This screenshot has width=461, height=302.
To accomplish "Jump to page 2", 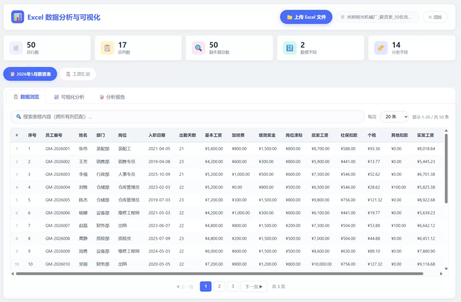I will pos(219,286).
